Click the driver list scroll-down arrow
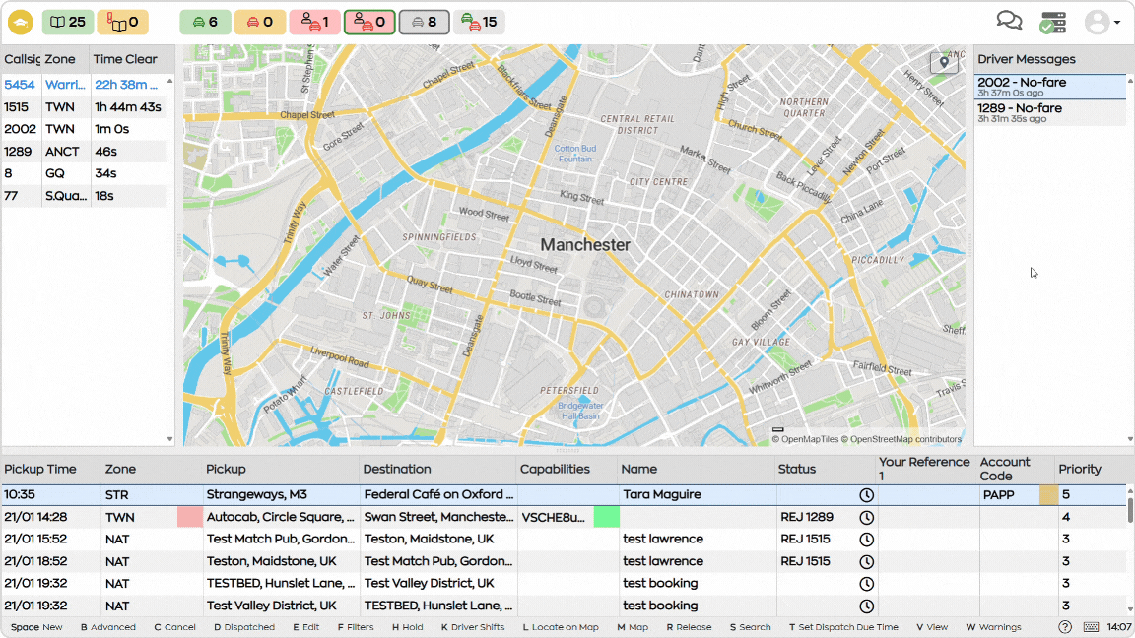This screenshot has height=638, width=1135. tap(170, 439)
